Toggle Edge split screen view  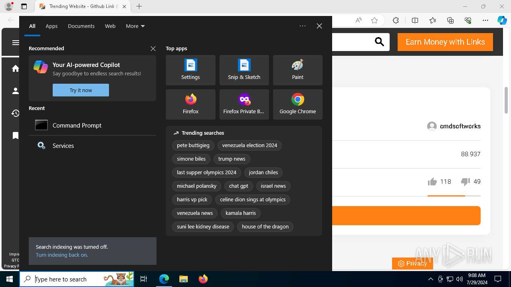click(x=415, y=20)
